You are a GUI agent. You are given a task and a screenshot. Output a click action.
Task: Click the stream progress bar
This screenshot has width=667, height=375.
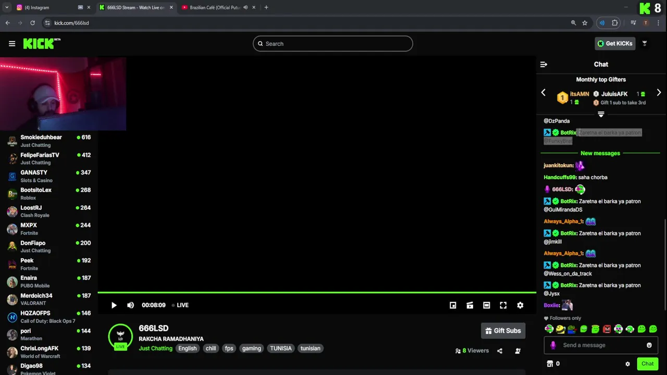click(x=317, y=293)
